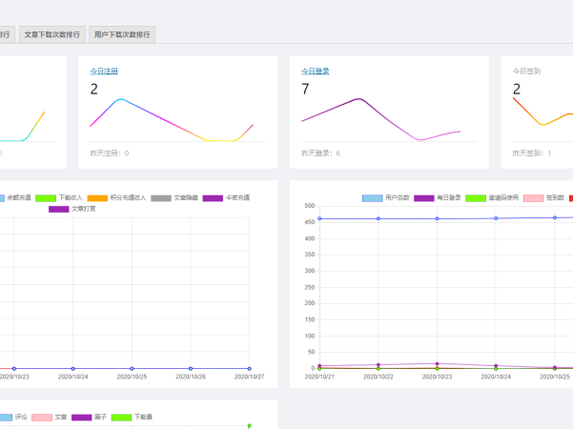
Task: Toggle 下载量 green legend in bottom chart
Action: point(121,418)
